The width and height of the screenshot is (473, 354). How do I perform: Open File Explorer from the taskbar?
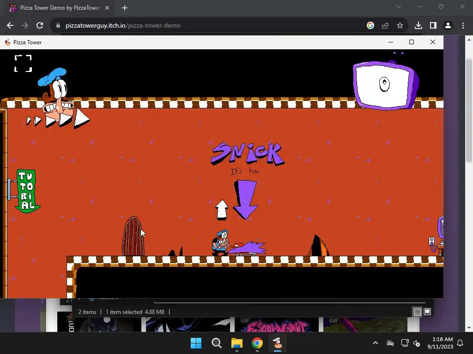(x=237, y=343)
